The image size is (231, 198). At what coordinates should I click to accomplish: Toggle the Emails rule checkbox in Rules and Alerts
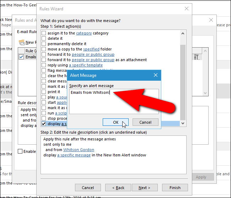click(21, 57)
